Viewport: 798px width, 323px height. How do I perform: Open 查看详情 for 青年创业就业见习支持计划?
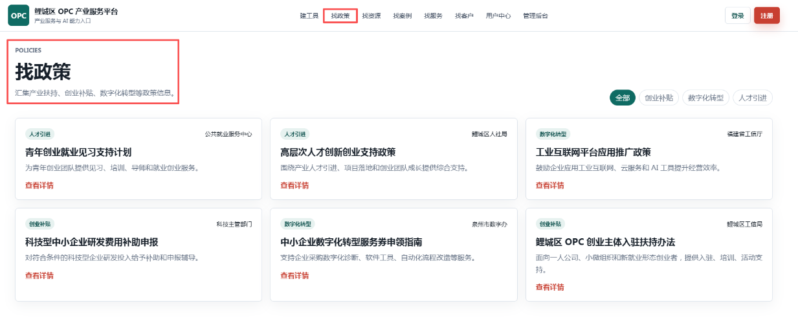coord(39,186)
